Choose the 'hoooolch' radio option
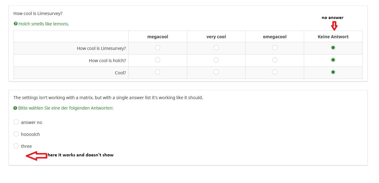Image resolution: width=379 pixels, height=183 pixels. (16, 134)
